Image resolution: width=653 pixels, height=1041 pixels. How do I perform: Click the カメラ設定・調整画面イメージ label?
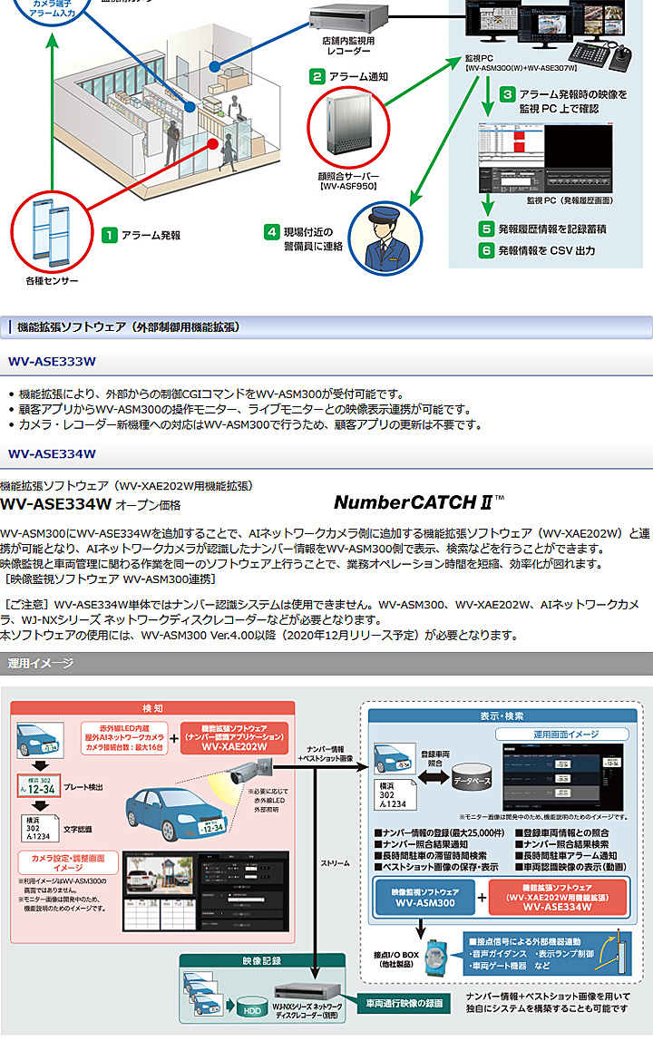(68, 862)
